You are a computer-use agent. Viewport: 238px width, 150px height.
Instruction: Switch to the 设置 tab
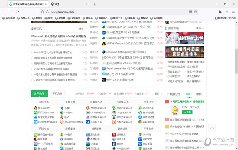pyautogui.click(x=70, y=4)
